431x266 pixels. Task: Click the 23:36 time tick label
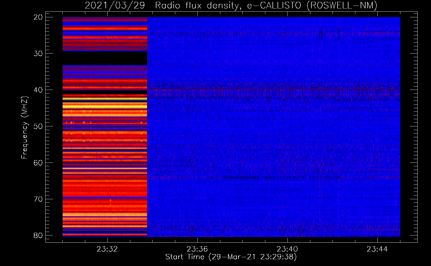pyautogui.click(x=197, y=249)
